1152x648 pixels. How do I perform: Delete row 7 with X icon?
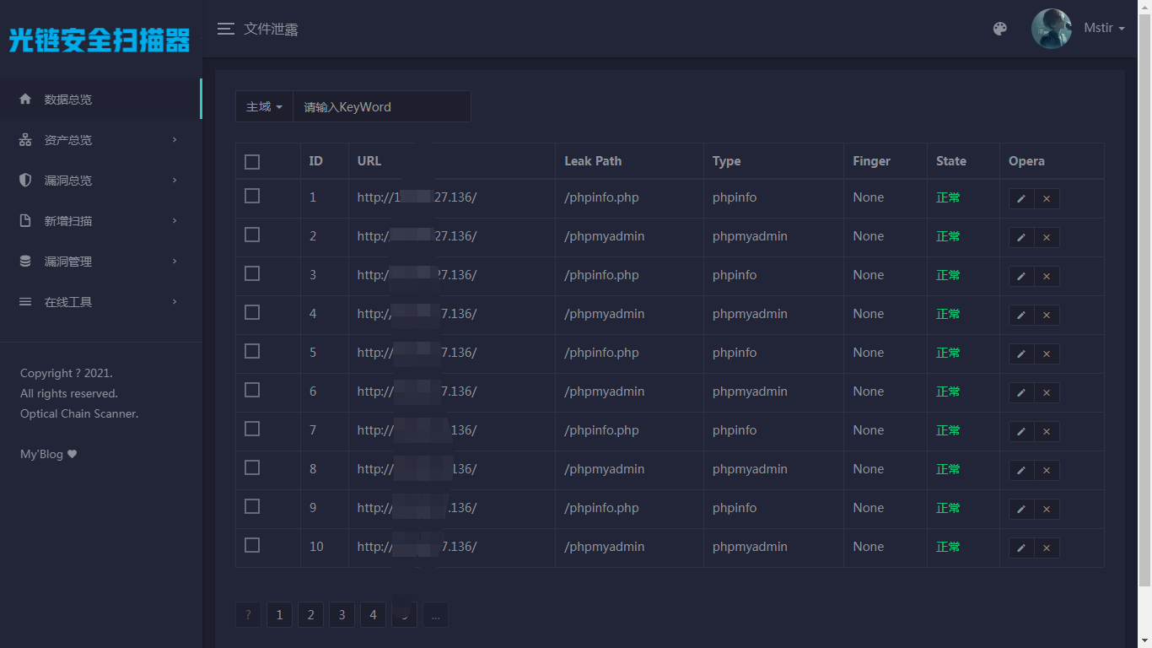click(x=1047, y=432)
